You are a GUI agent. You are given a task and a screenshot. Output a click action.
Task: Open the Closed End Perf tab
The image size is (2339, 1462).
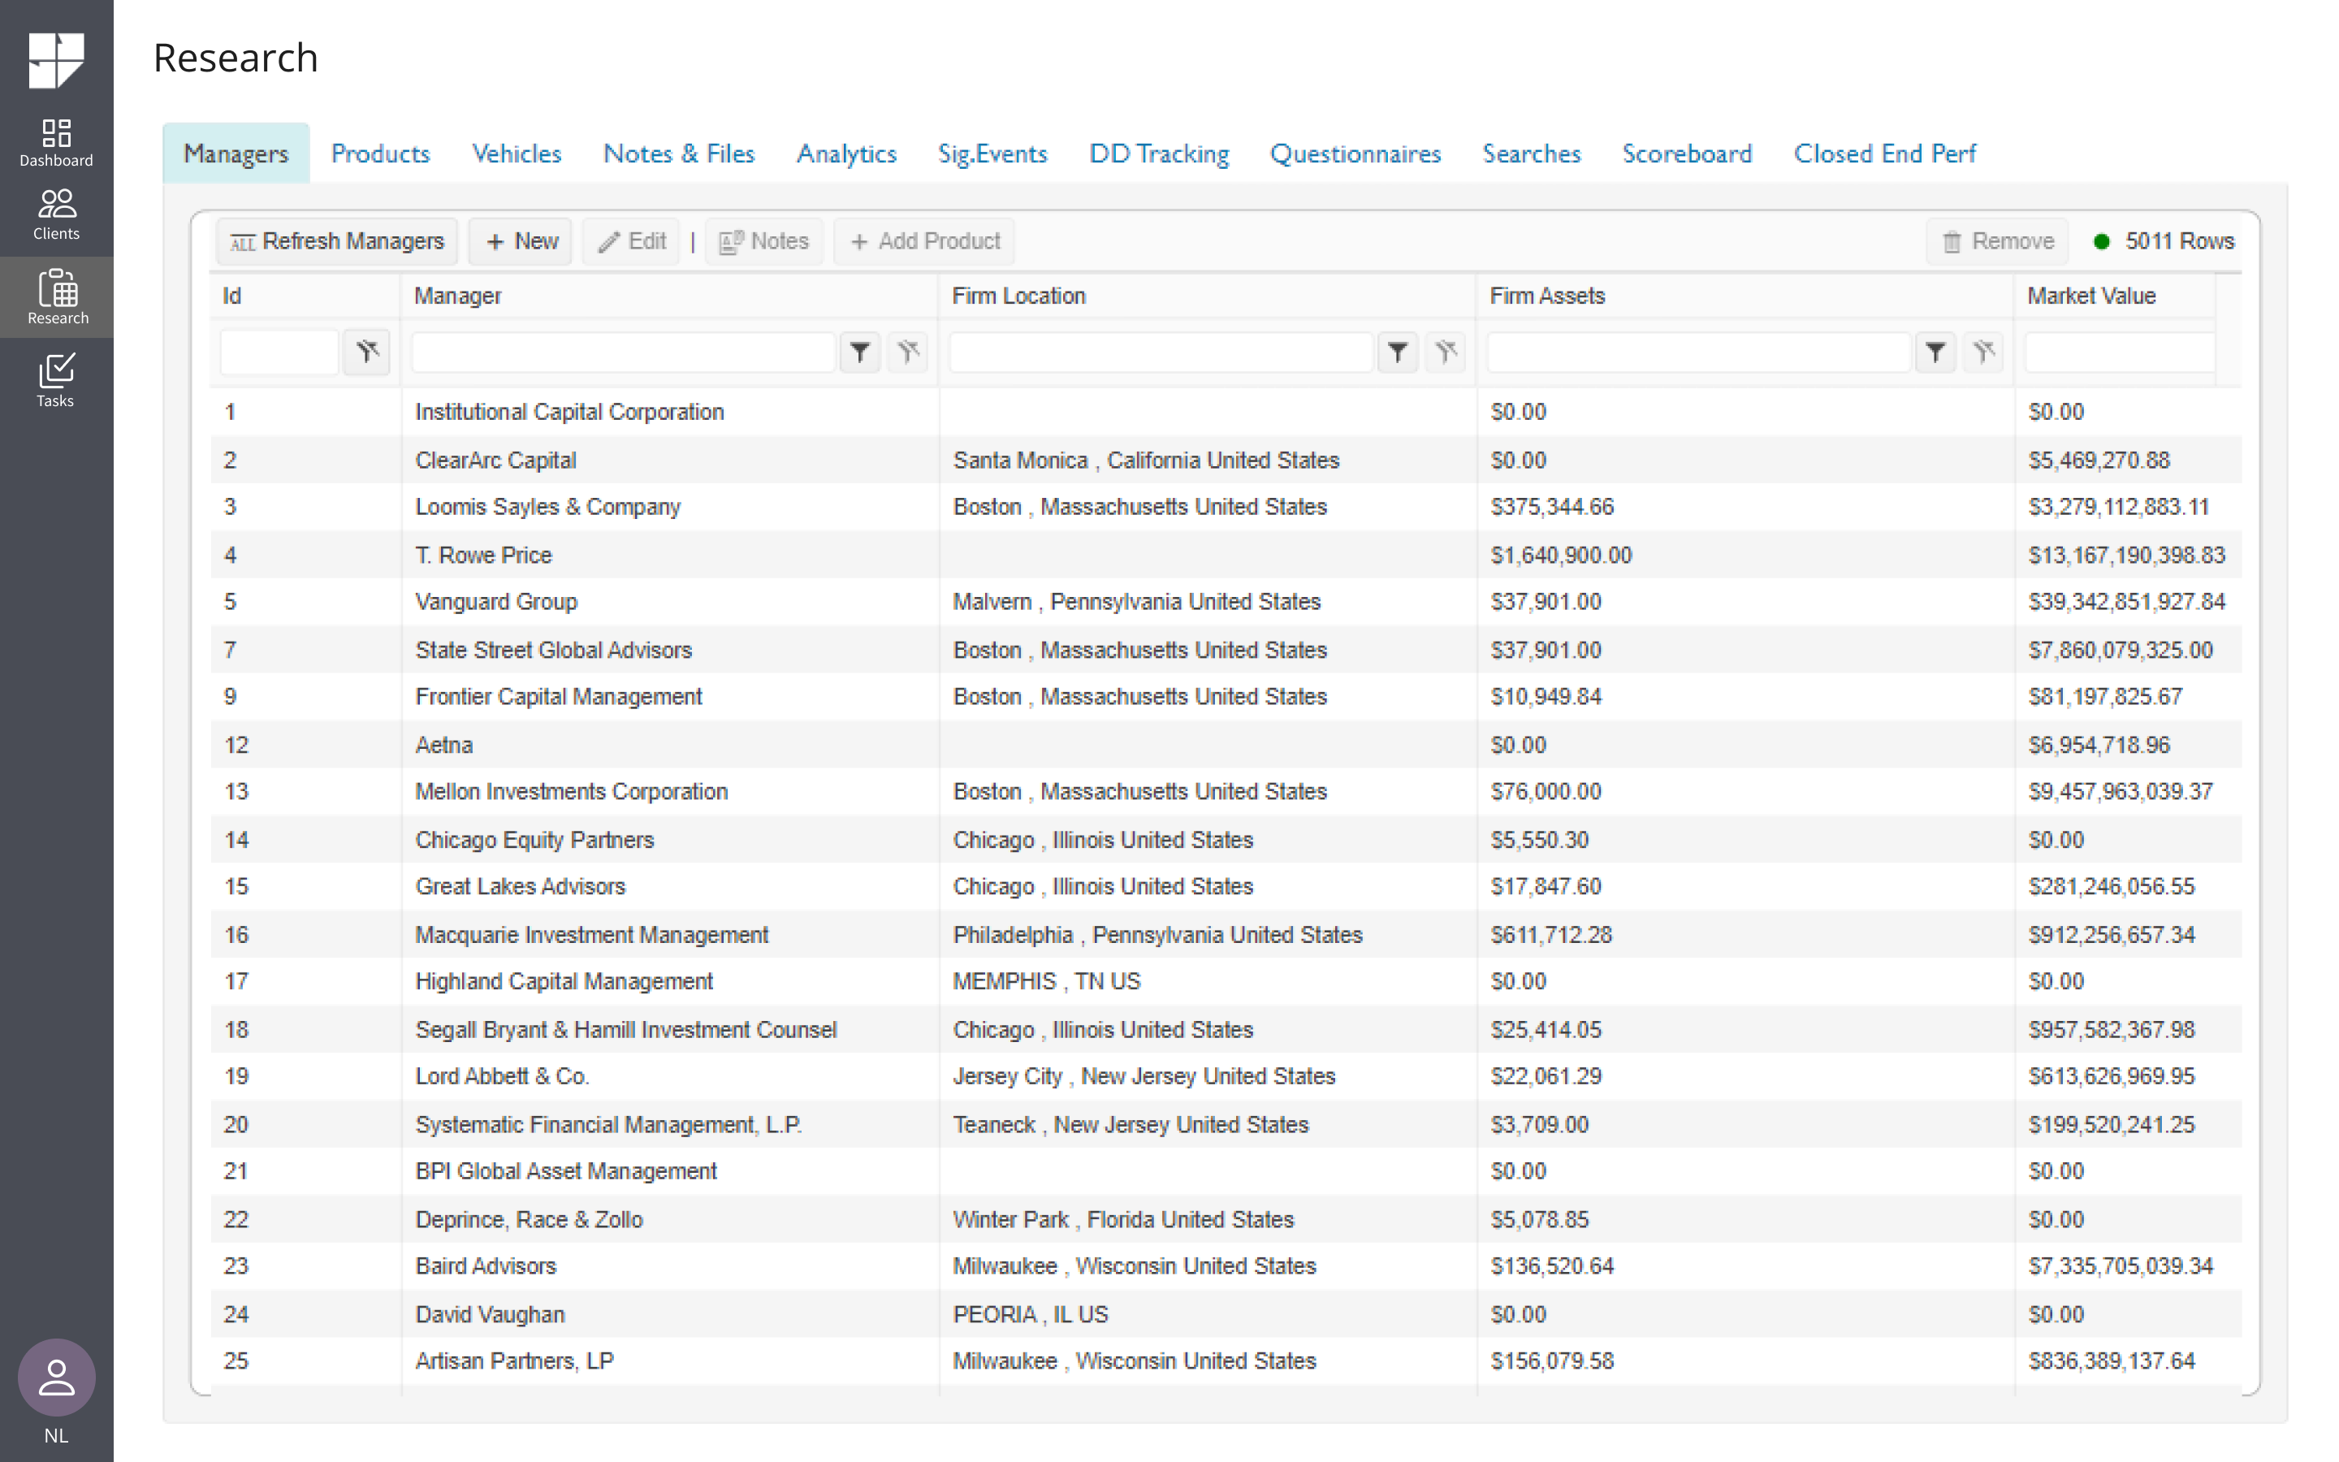click(x=1885, y=153)
